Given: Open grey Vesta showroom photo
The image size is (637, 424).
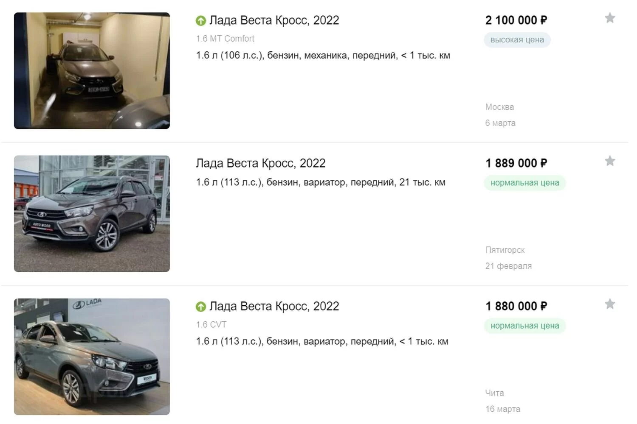Looking at the screenshot, I should pos(92,357).
